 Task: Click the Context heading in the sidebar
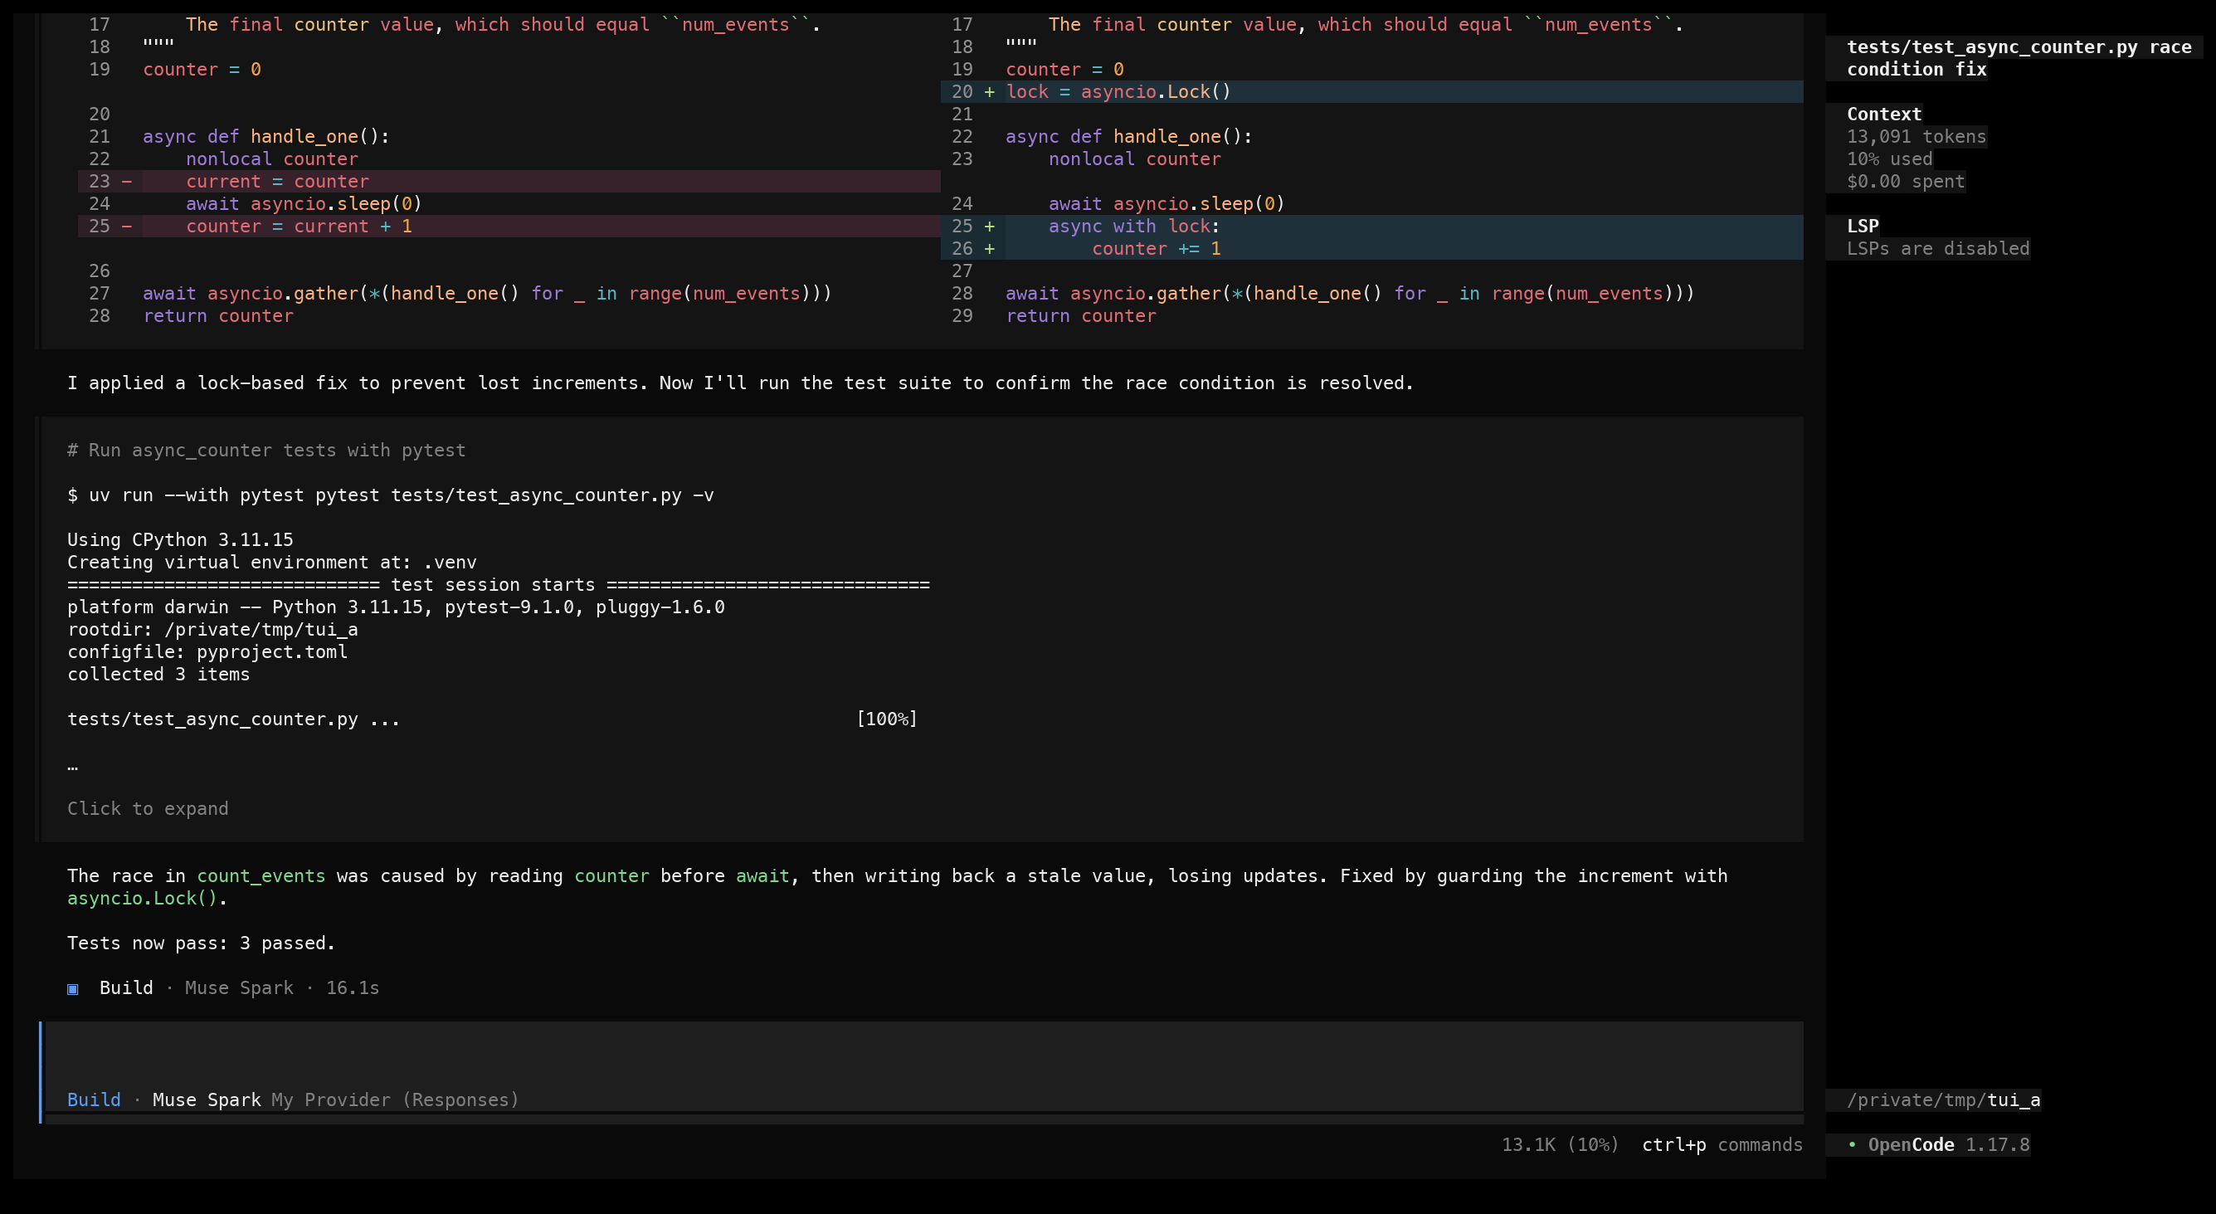(x=1884, y=114)
